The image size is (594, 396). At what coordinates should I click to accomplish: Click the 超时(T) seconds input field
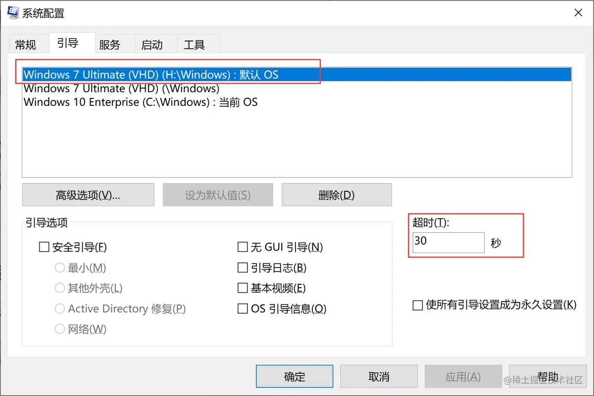[x=448, y=242]
